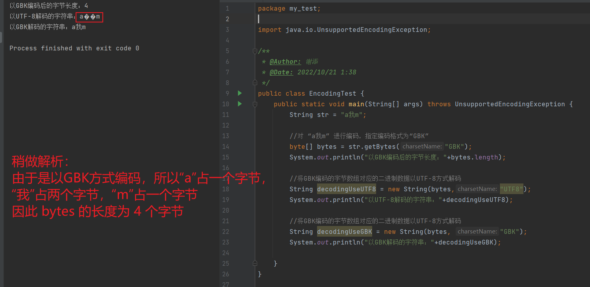
Task: Select the console line "以GBK解码的字符串：a我m"
Action: pyautogui.click(x=48, y=27)
